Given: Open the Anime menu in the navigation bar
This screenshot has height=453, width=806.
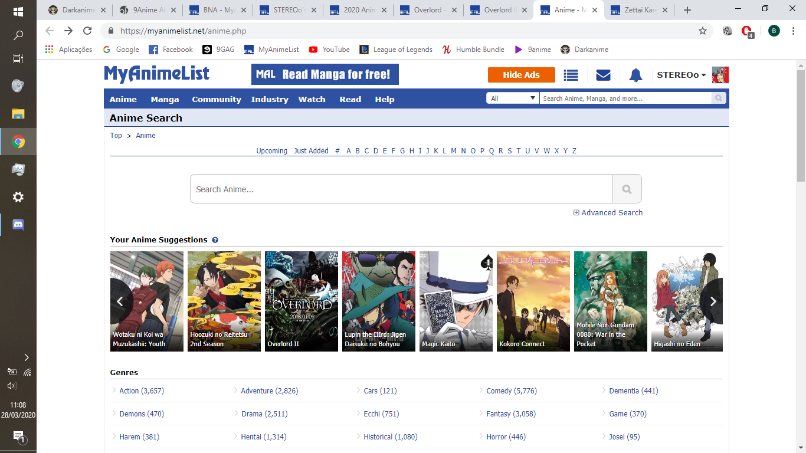Looking at the screenshot, I should 123,99.
